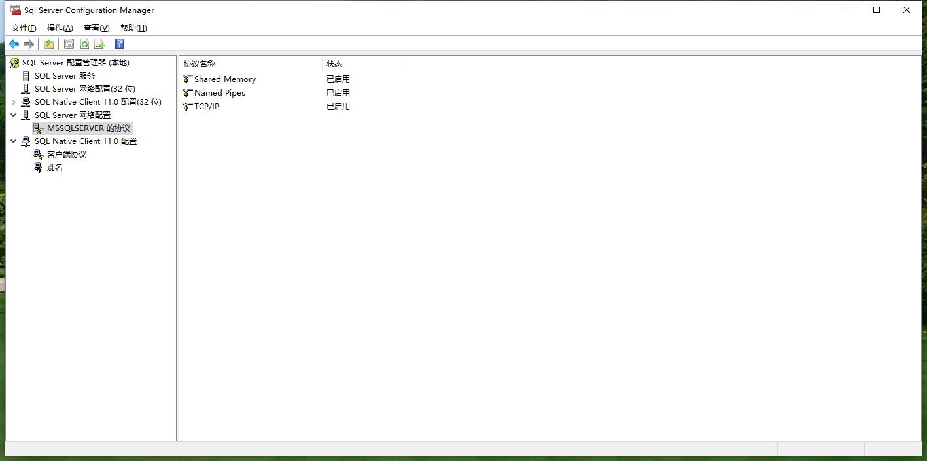
Task: Select the TCP/IP protocol row
Action: click(207, 106)
